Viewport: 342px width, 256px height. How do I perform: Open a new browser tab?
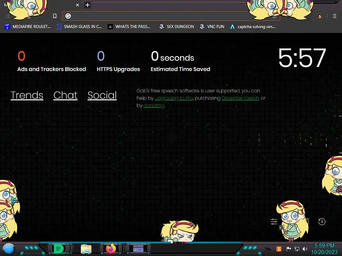pos(88,5)
